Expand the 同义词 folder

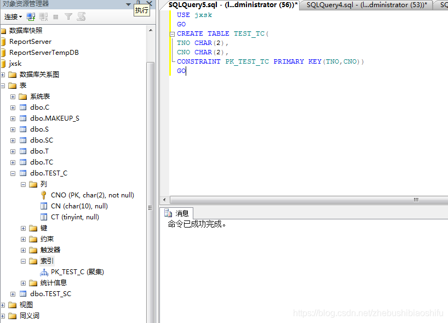tap(3, 316)
